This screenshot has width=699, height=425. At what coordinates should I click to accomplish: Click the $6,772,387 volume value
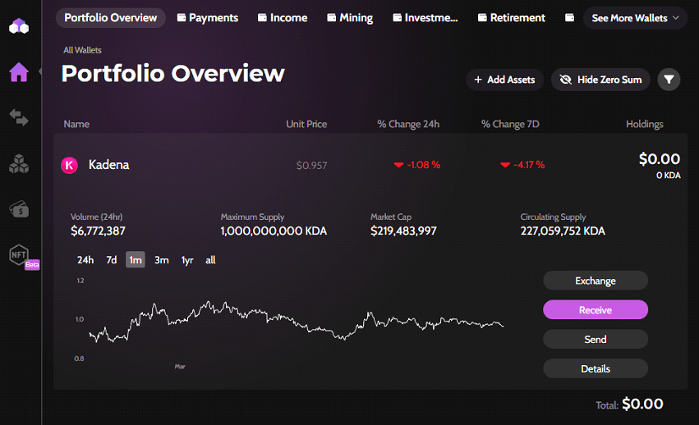pos(98,231)
